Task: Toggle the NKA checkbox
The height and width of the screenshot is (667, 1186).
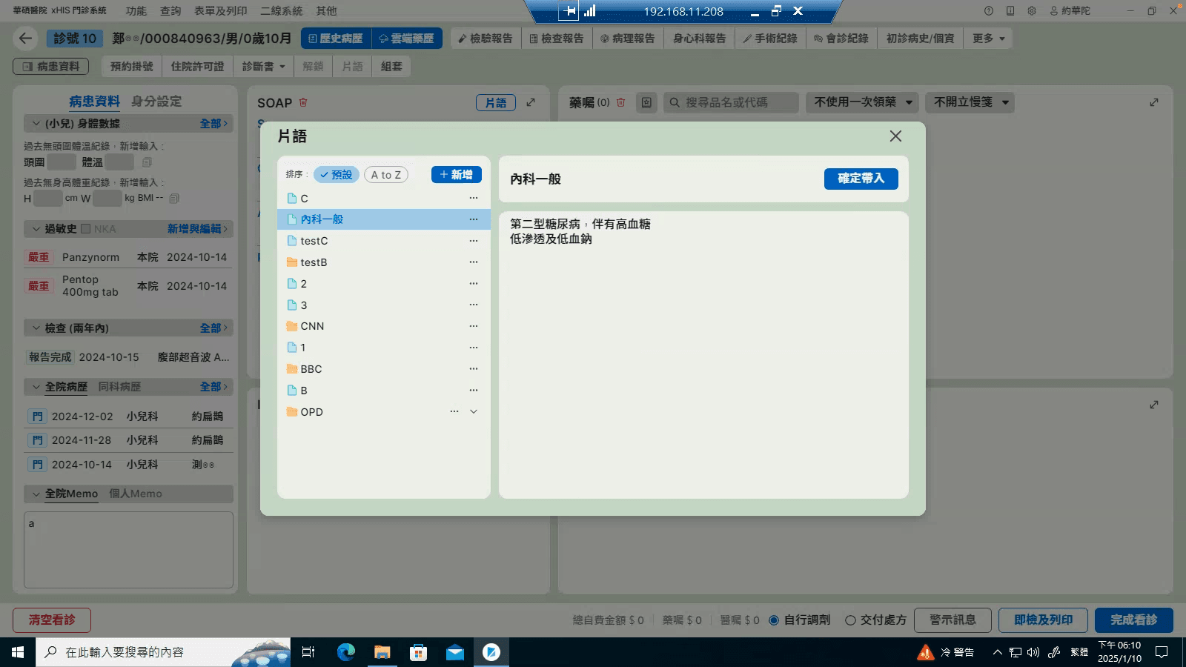Action: 85,229
